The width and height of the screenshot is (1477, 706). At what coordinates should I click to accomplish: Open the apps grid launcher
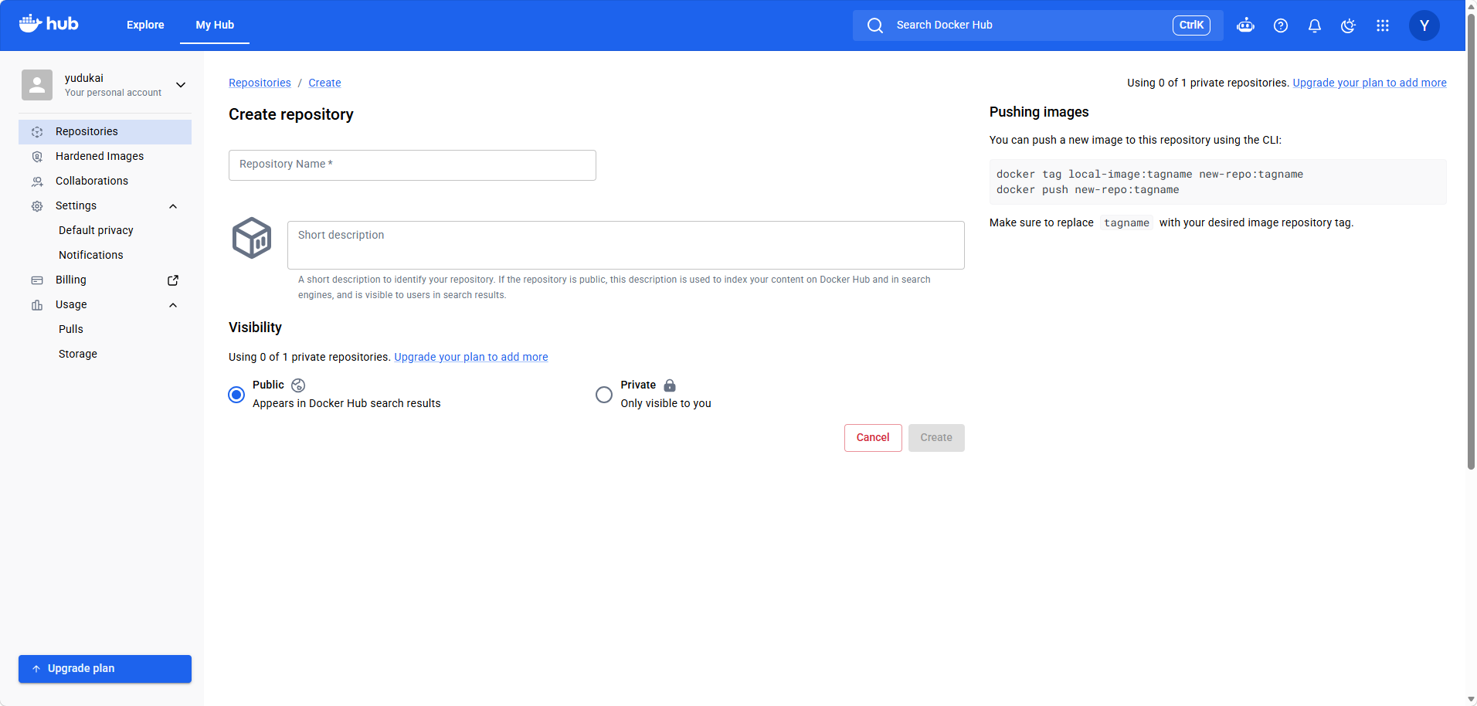pyautogui.click(x=1383, y=25)
